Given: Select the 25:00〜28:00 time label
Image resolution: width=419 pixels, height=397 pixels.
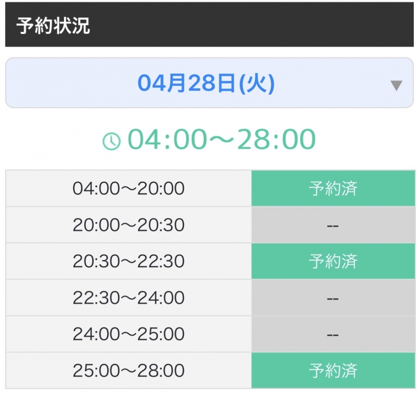Looking at the screenshot, I should (128, 370).
